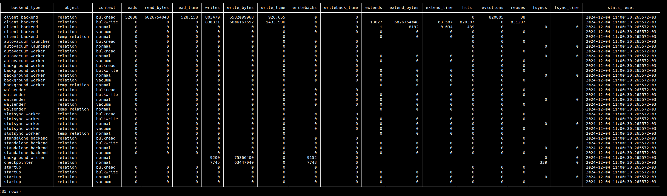The image size is (667, 196).
Task: Select the hits value 820307
Action: point(467,22)
